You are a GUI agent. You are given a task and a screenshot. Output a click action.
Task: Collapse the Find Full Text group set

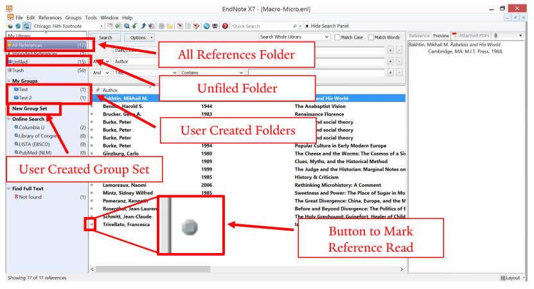tap(9, 188)
